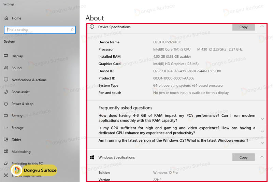
Task: Open Display settings via monitor icon
Action: point(6,56)
